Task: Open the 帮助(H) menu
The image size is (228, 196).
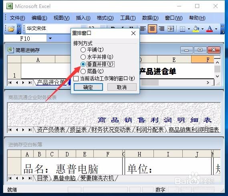Action: point(197,18)
